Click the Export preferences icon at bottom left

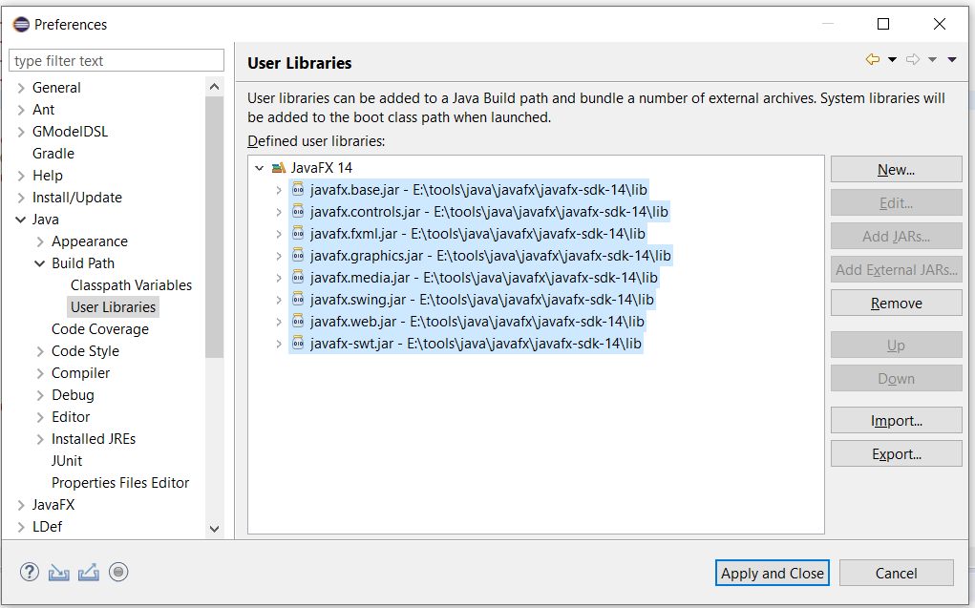[x=88, y=572]
